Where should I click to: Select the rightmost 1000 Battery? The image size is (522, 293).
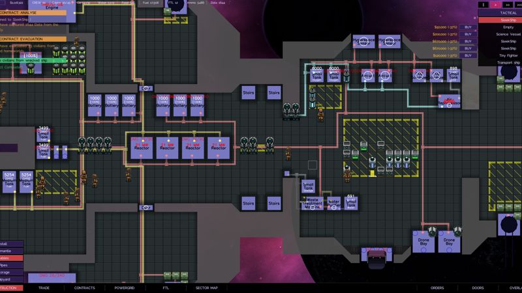click(197, 105)
